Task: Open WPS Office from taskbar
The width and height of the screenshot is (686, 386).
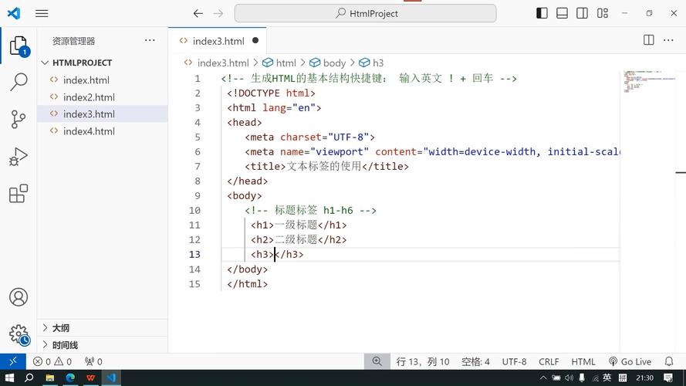Action: [x=91, y=378]
